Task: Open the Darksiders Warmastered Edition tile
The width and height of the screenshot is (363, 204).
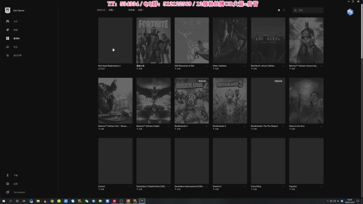Action: [x=192, y=161]
